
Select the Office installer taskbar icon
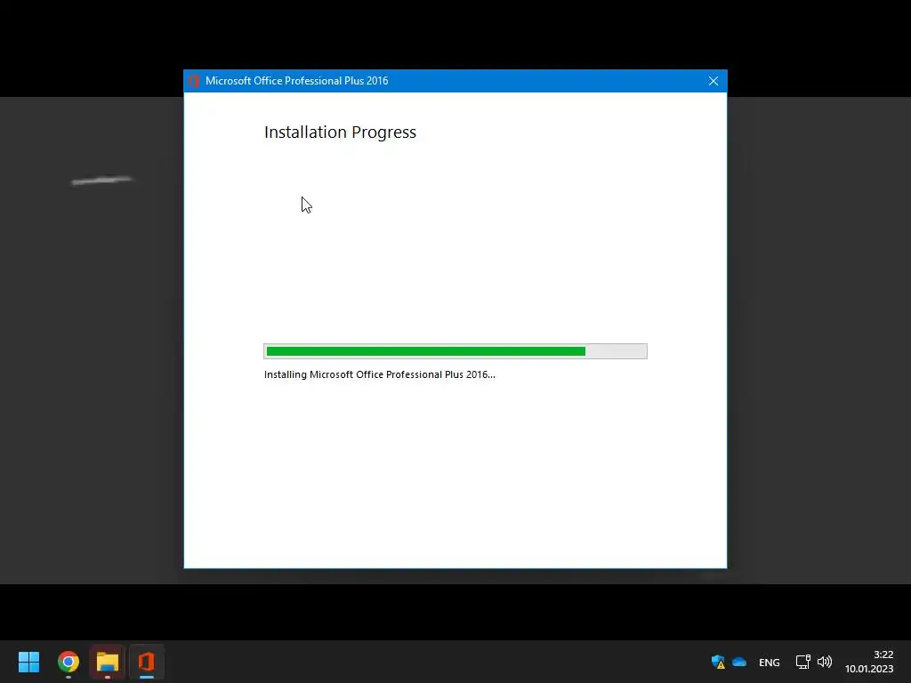pyautogui.click(x=147, y=662)
